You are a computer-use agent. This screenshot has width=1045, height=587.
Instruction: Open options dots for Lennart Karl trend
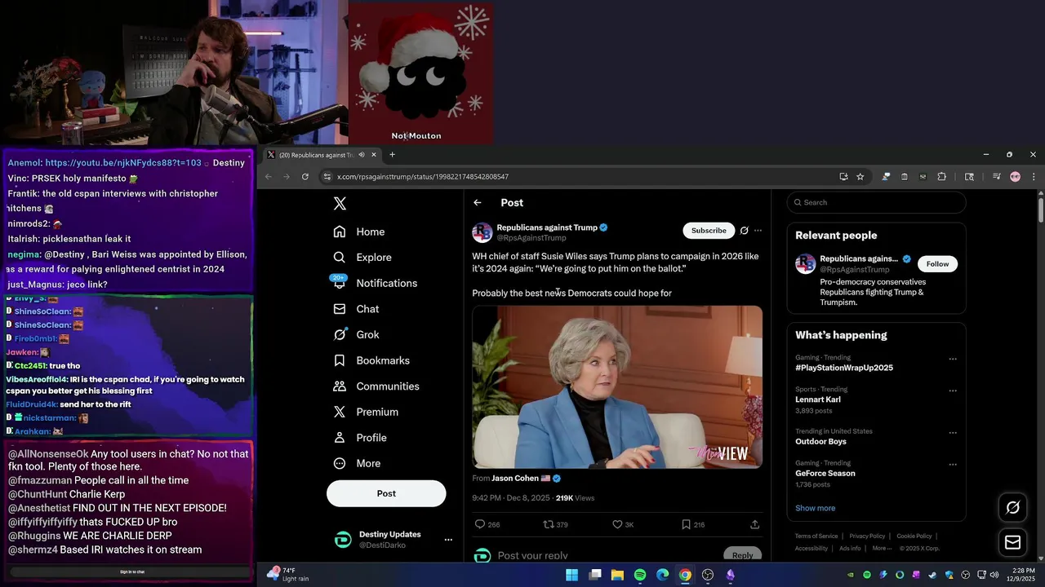(952, 391)
